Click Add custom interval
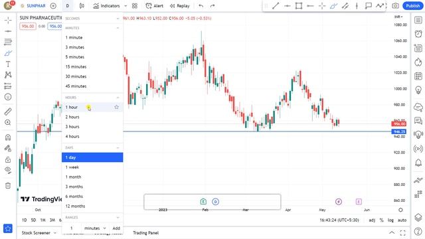The width and height of the screenshot is (425, 239). pyautogui.click(x=116, y=228)
